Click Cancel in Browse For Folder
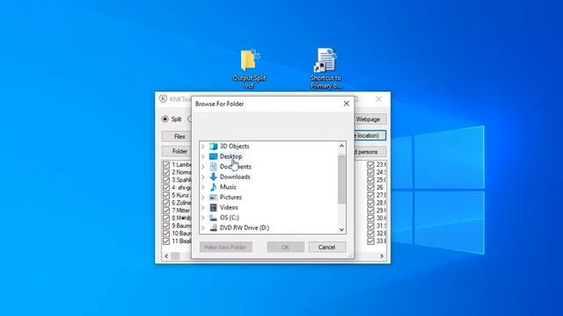The height and width of the screenshot is (316, 563). coord(326,248)
